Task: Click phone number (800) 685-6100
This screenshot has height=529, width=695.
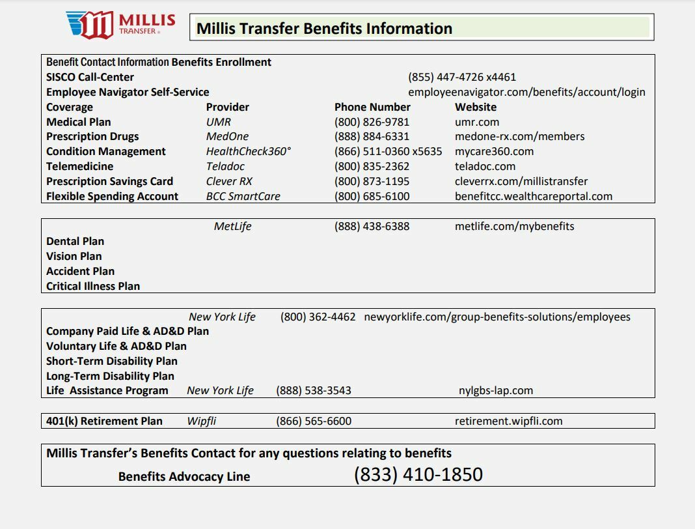Action: 372,197
